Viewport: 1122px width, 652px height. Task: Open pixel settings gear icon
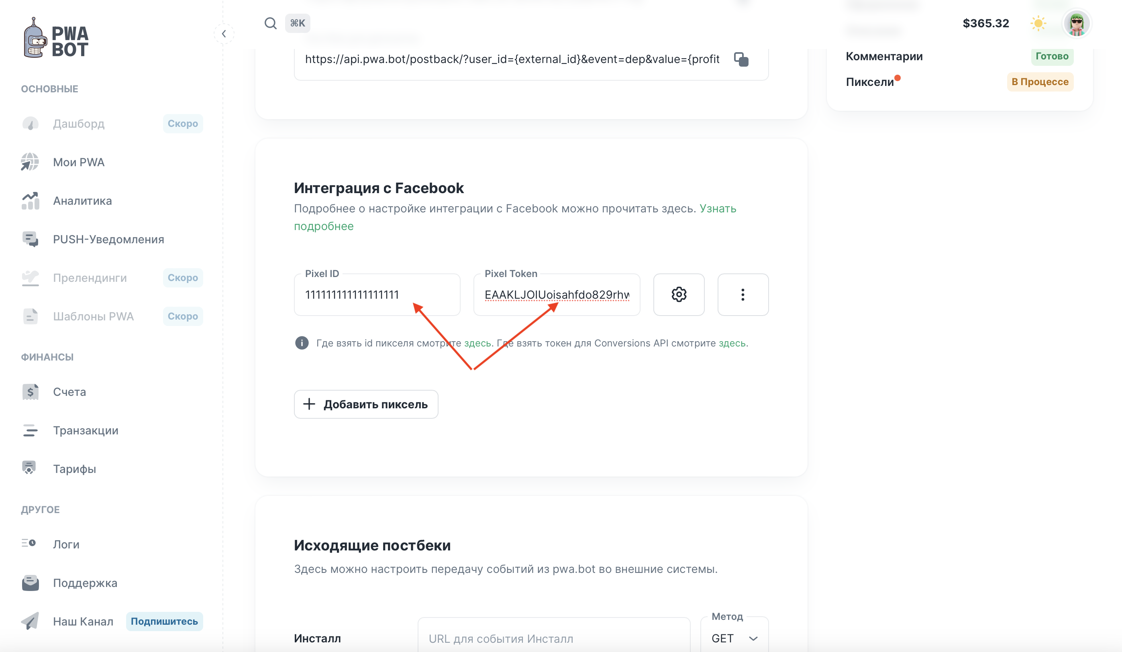[x=679, y=295]
